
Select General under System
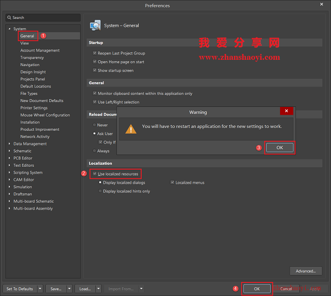27,36
